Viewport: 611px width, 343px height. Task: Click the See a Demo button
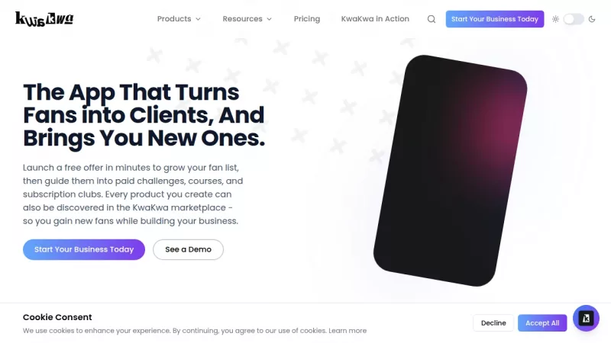[188, 250]
